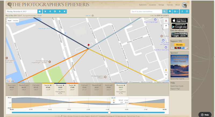The width and height of the screenshot is (215, 117).
Task: Jump back to previous event icon
Action: pos(45,11)
